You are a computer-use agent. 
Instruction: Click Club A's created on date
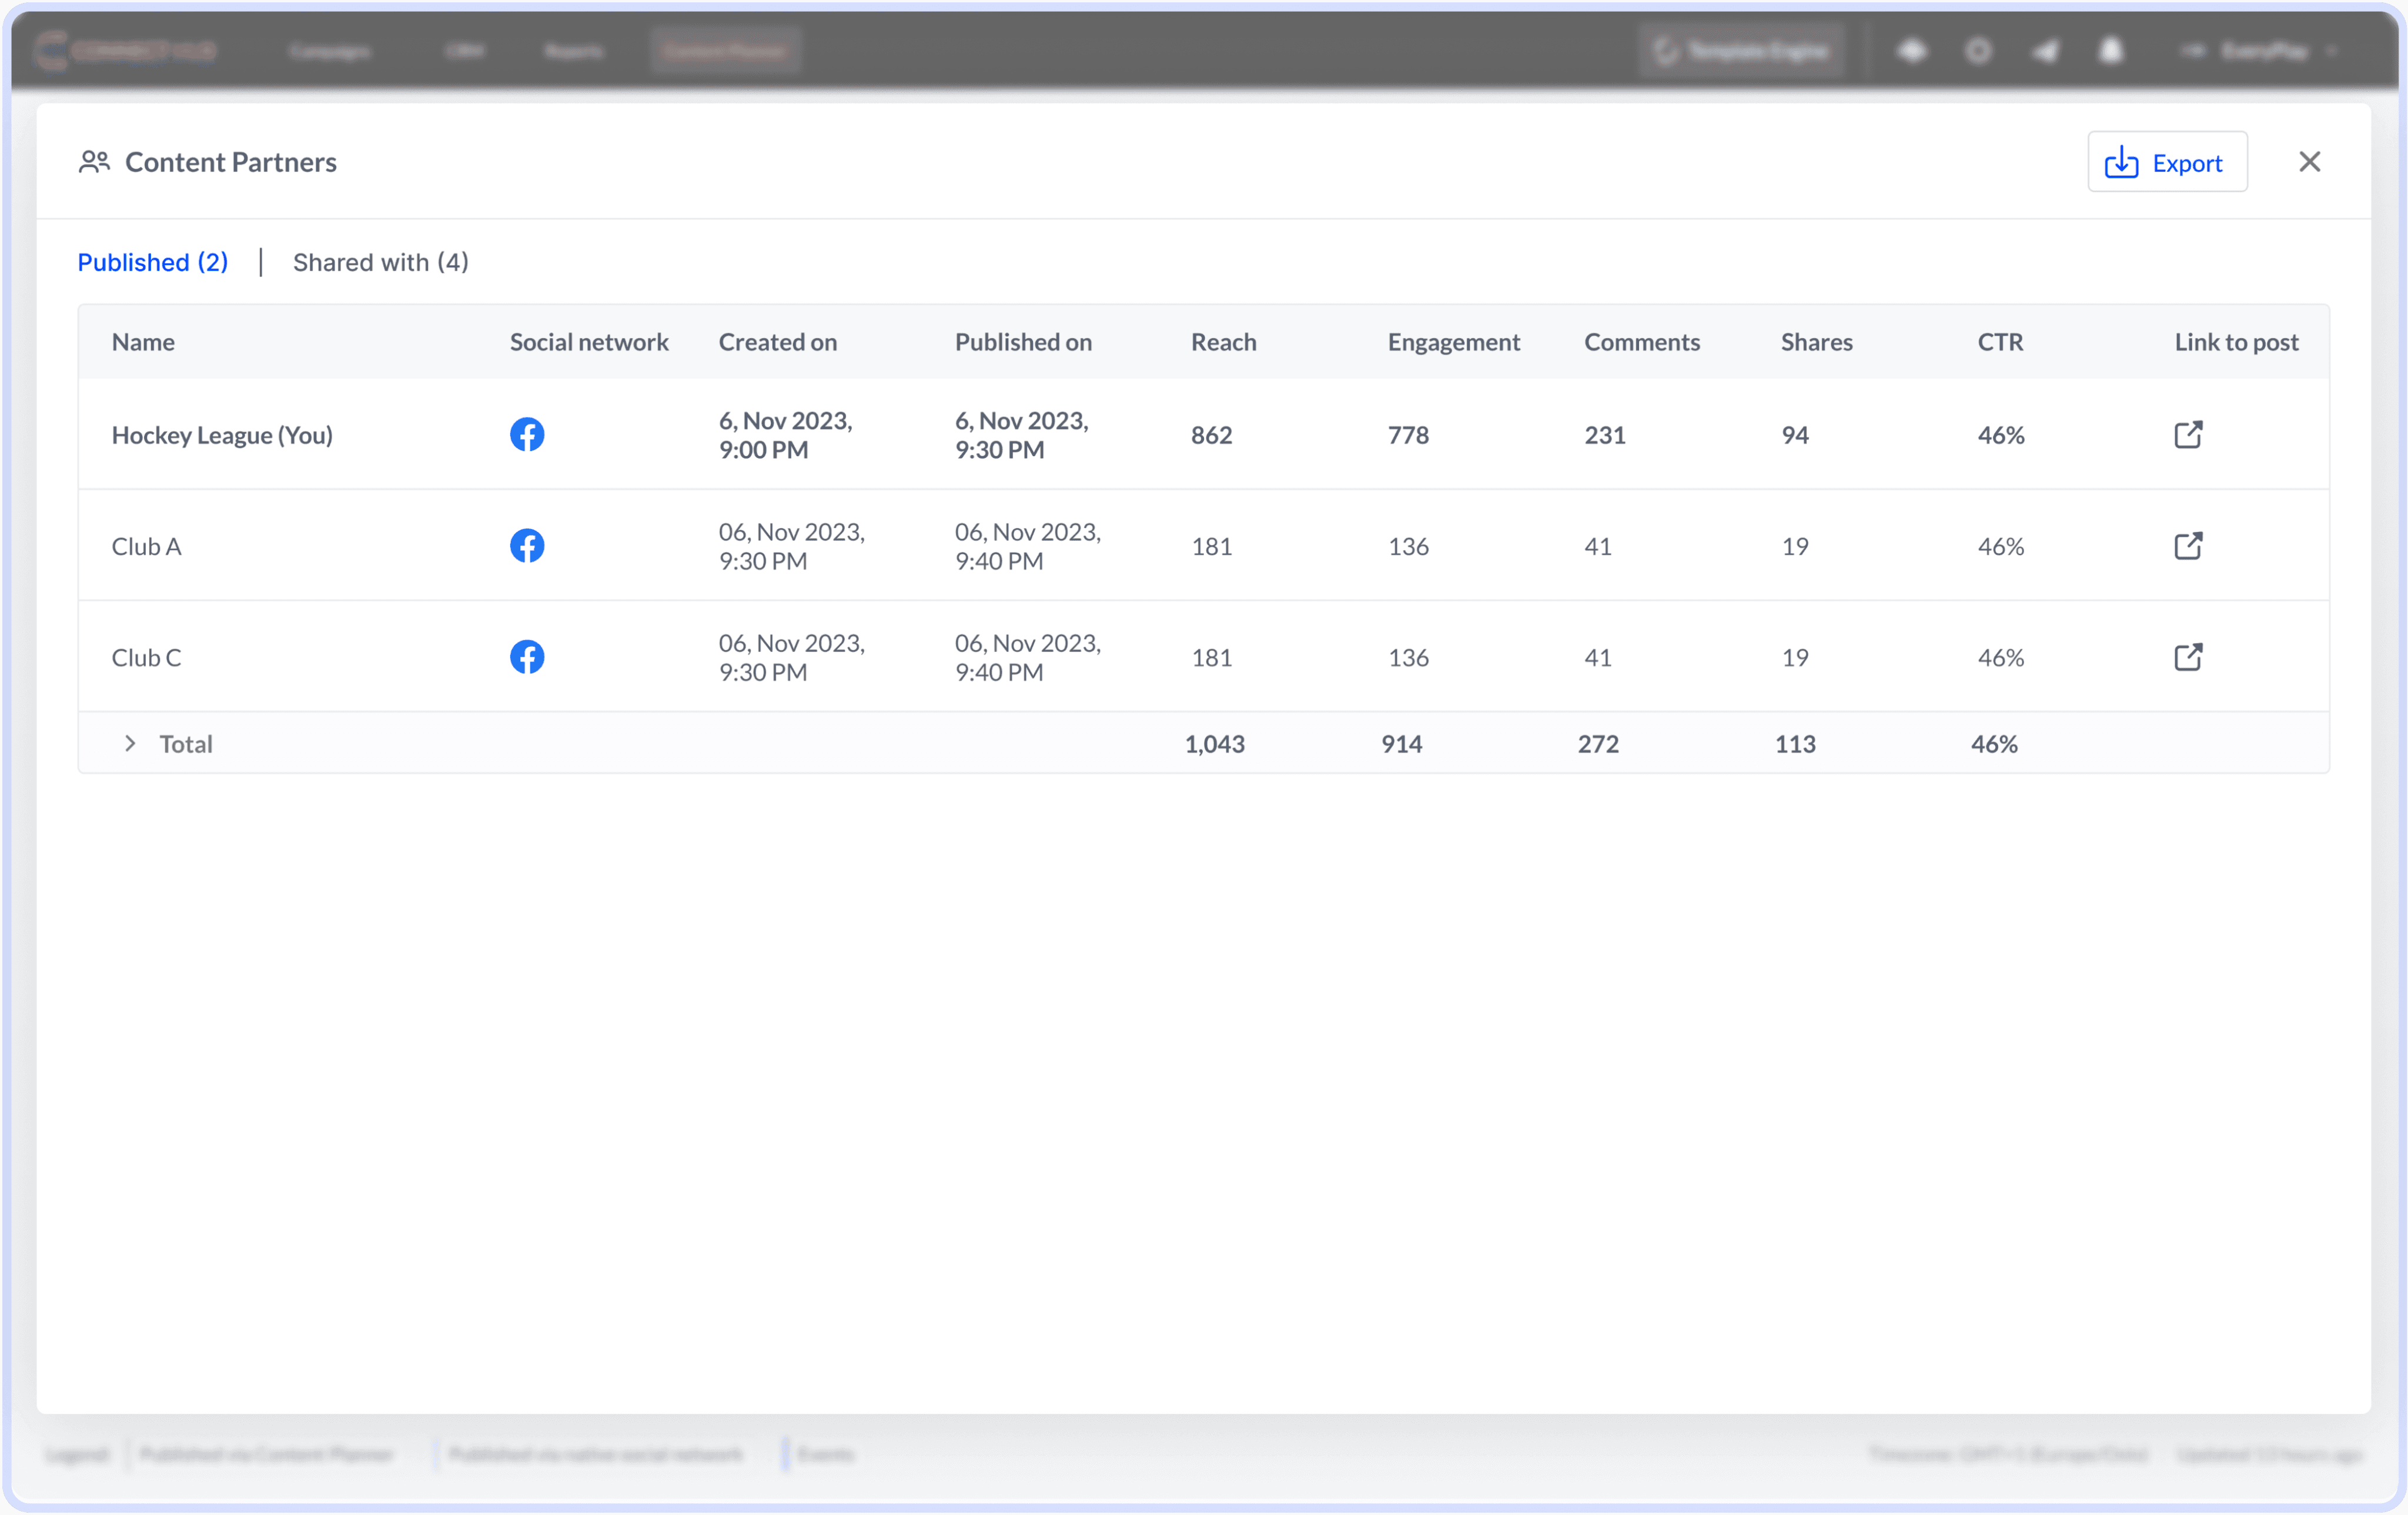(792, 546)
